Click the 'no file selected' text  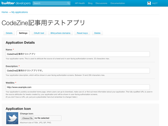point(42,118)
